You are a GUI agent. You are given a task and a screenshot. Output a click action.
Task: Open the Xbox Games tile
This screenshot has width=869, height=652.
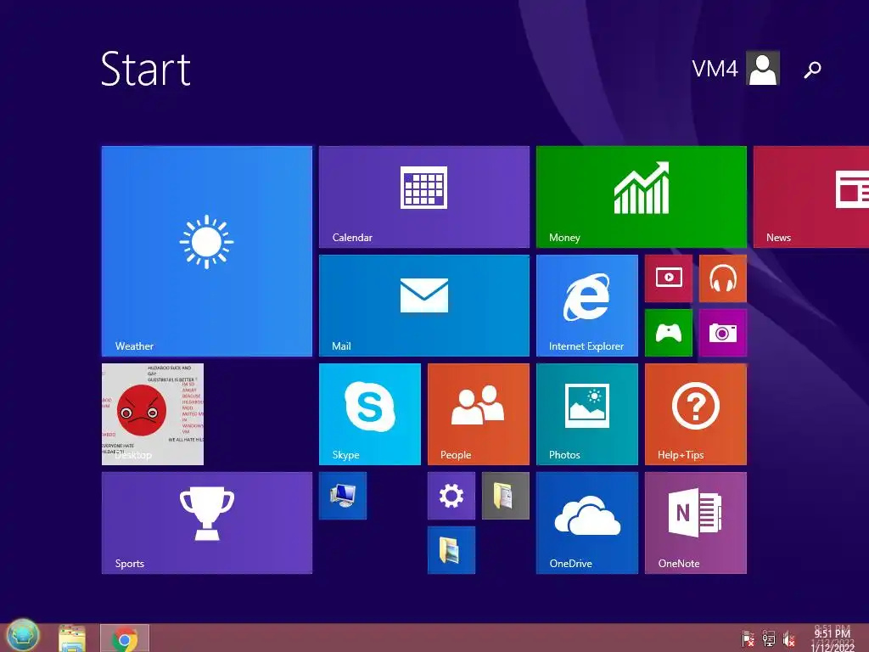click(669, 333)
